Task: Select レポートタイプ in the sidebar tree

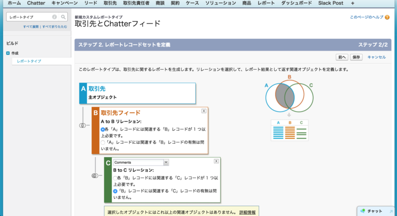Action: coord(29,61)
